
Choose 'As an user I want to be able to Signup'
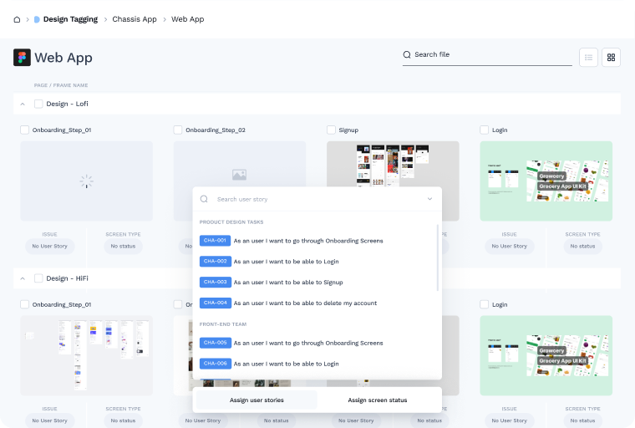click(288, 282)
